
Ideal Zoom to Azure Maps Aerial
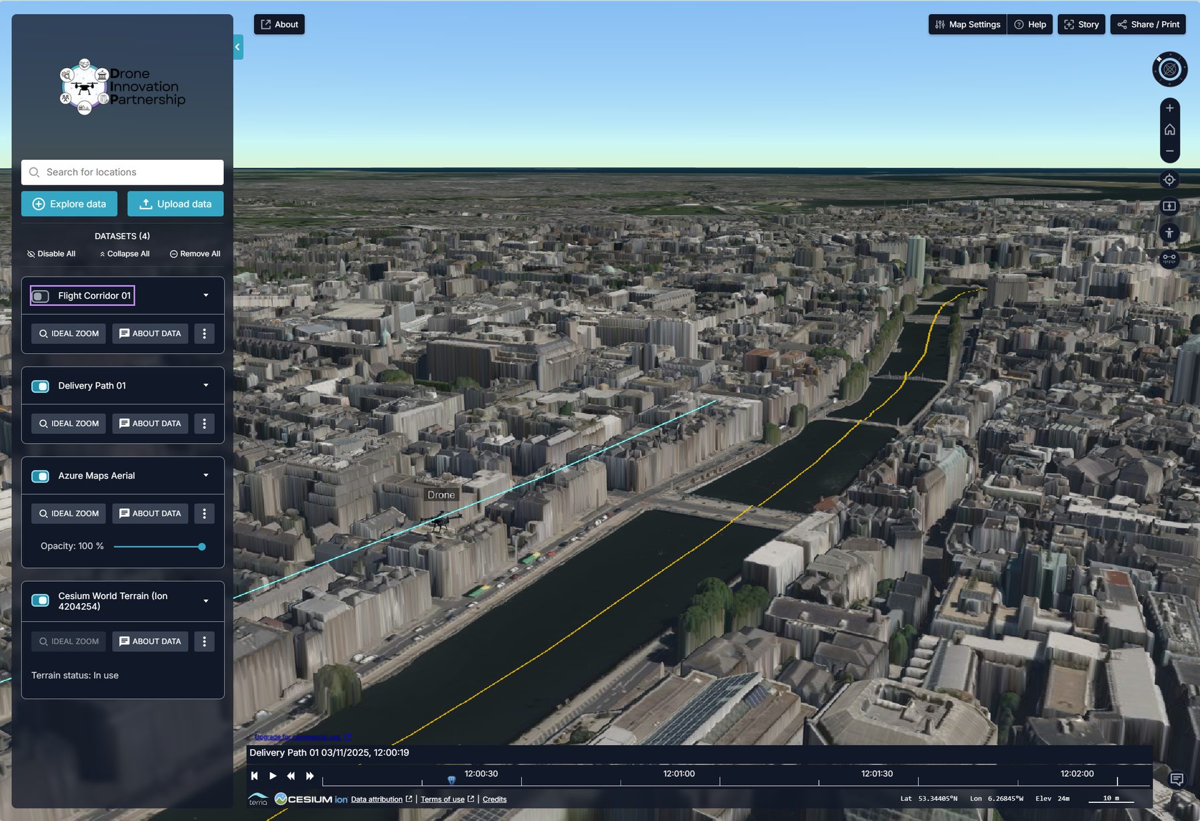69,513
